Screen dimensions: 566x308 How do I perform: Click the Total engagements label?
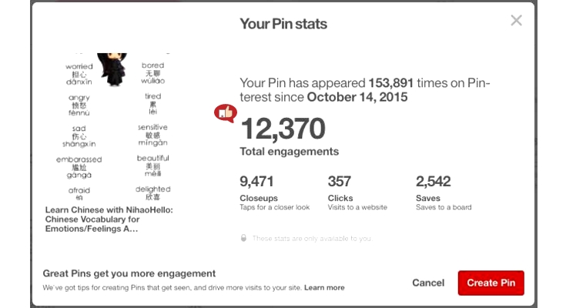(x=289, y=151)
